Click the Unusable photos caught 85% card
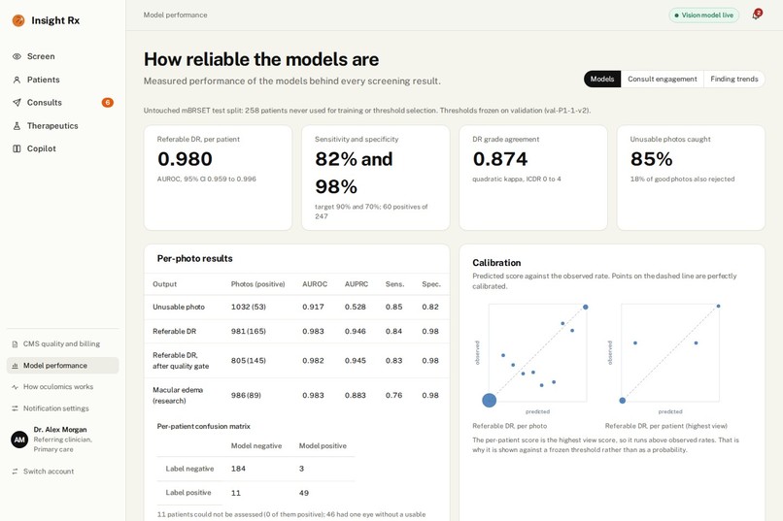Image resolution: width=783 pixels, height=521 pixels. (x=691, y=178)
